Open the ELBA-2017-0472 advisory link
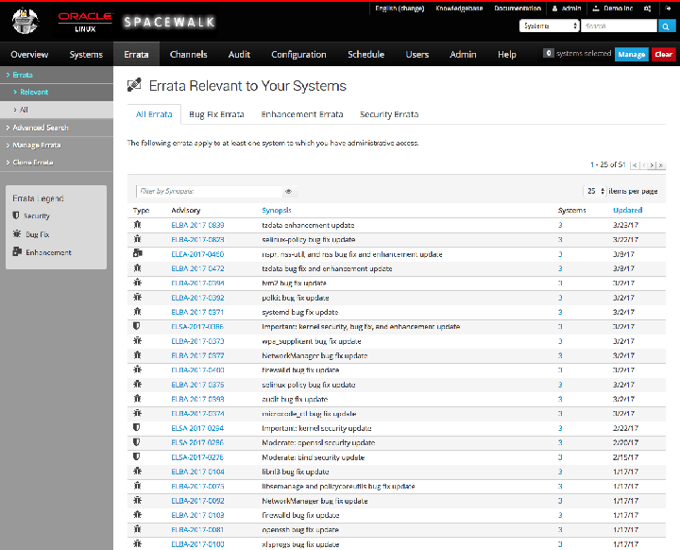Image resolution: width=680 pixels, height=550 pixels. click(197, 268)
